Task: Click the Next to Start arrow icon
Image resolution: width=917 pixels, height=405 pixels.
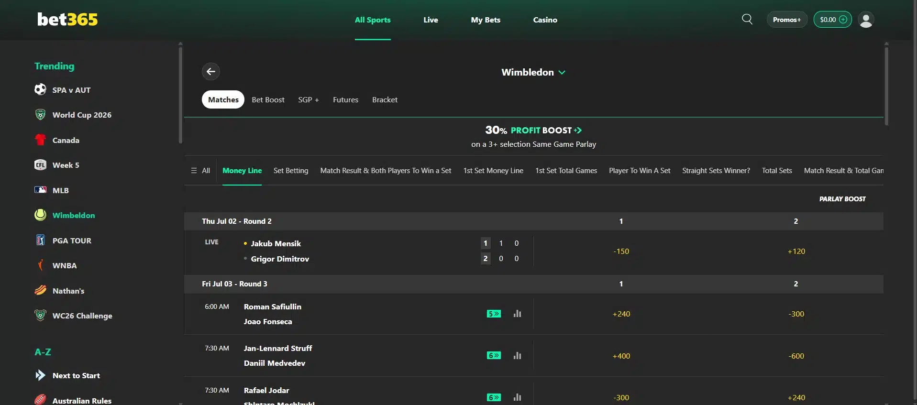Action: [x=41, y=375]
